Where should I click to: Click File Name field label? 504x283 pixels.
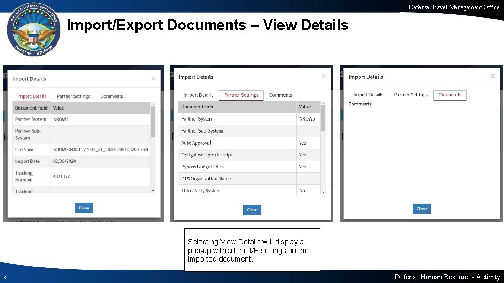point(25,149)
